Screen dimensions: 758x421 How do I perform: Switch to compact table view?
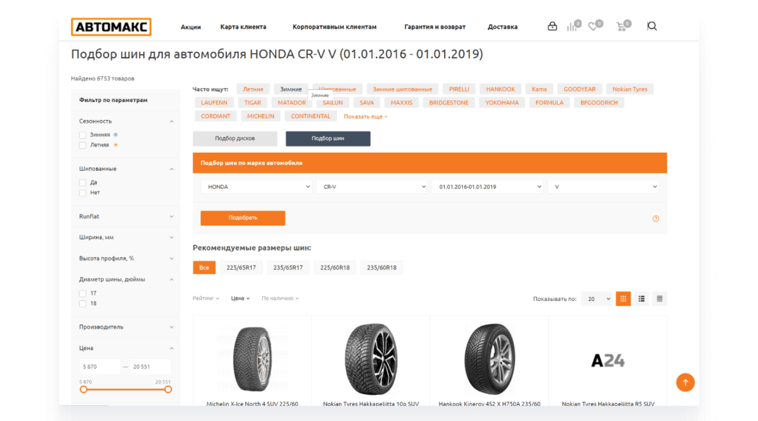click(x=660, y=299)
